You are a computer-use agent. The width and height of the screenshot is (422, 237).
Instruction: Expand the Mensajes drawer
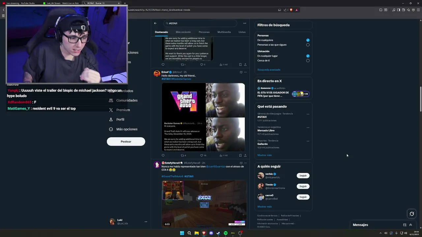point(410,225)
